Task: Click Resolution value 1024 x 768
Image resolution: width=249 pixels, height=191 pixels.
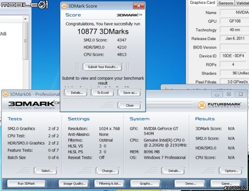Action: pos(109,129)
